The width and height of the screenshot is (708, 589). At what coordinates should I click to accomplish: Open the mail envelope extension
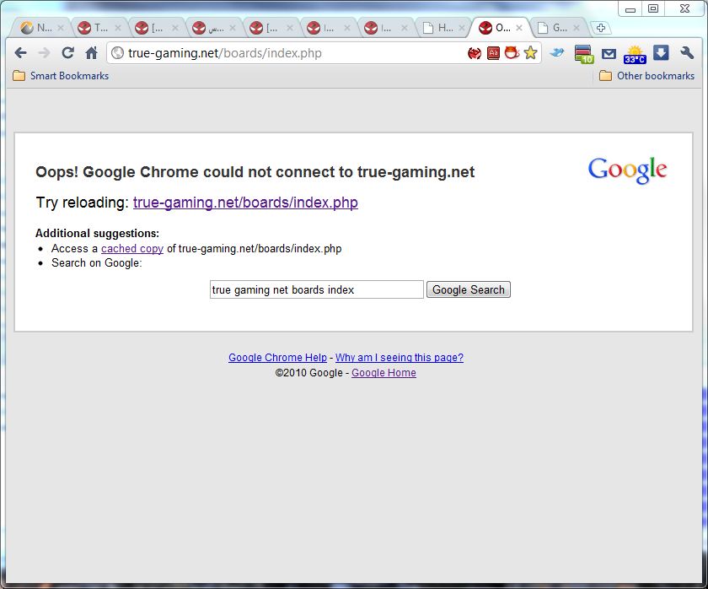609,54
